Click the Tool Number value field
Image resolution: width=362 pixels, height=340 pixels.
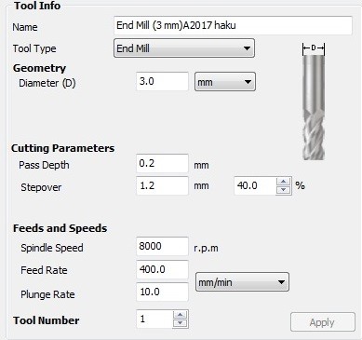(x=154, y=319)
